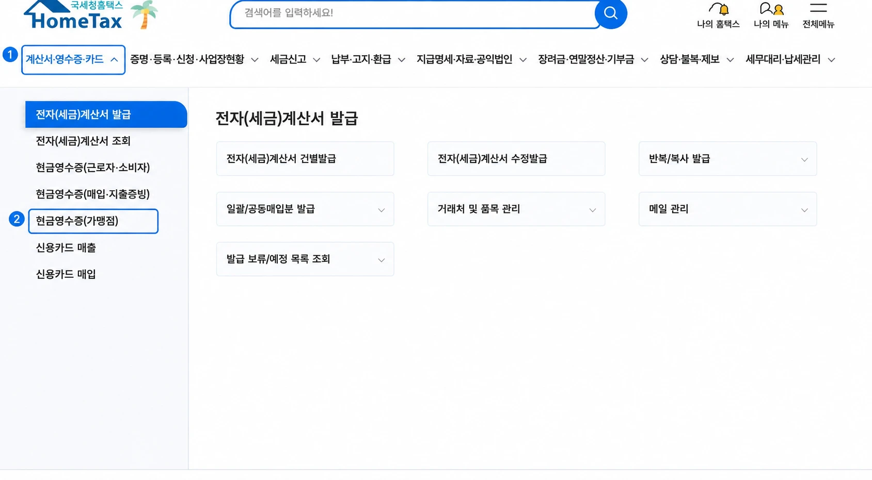Expand 거래처 및 품목 관리 dropdown
The height and width of the screenshot is (480, 872).
[x=516, y=209]
